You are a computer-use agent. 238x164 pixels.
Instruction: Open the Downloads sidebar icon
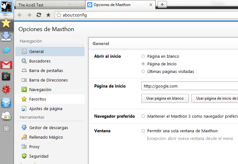point(6,36)
